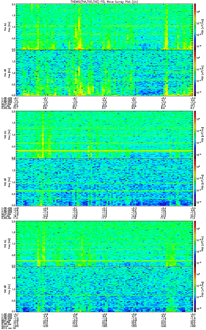Click the PSD color bar beside THE BII

coord(195,289)
